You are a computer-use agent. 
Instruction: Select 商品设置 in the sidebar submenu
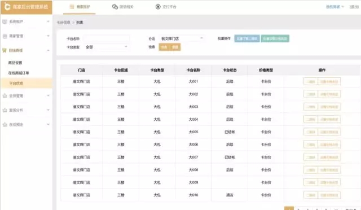pyautogui.click(x=15, y=63)
